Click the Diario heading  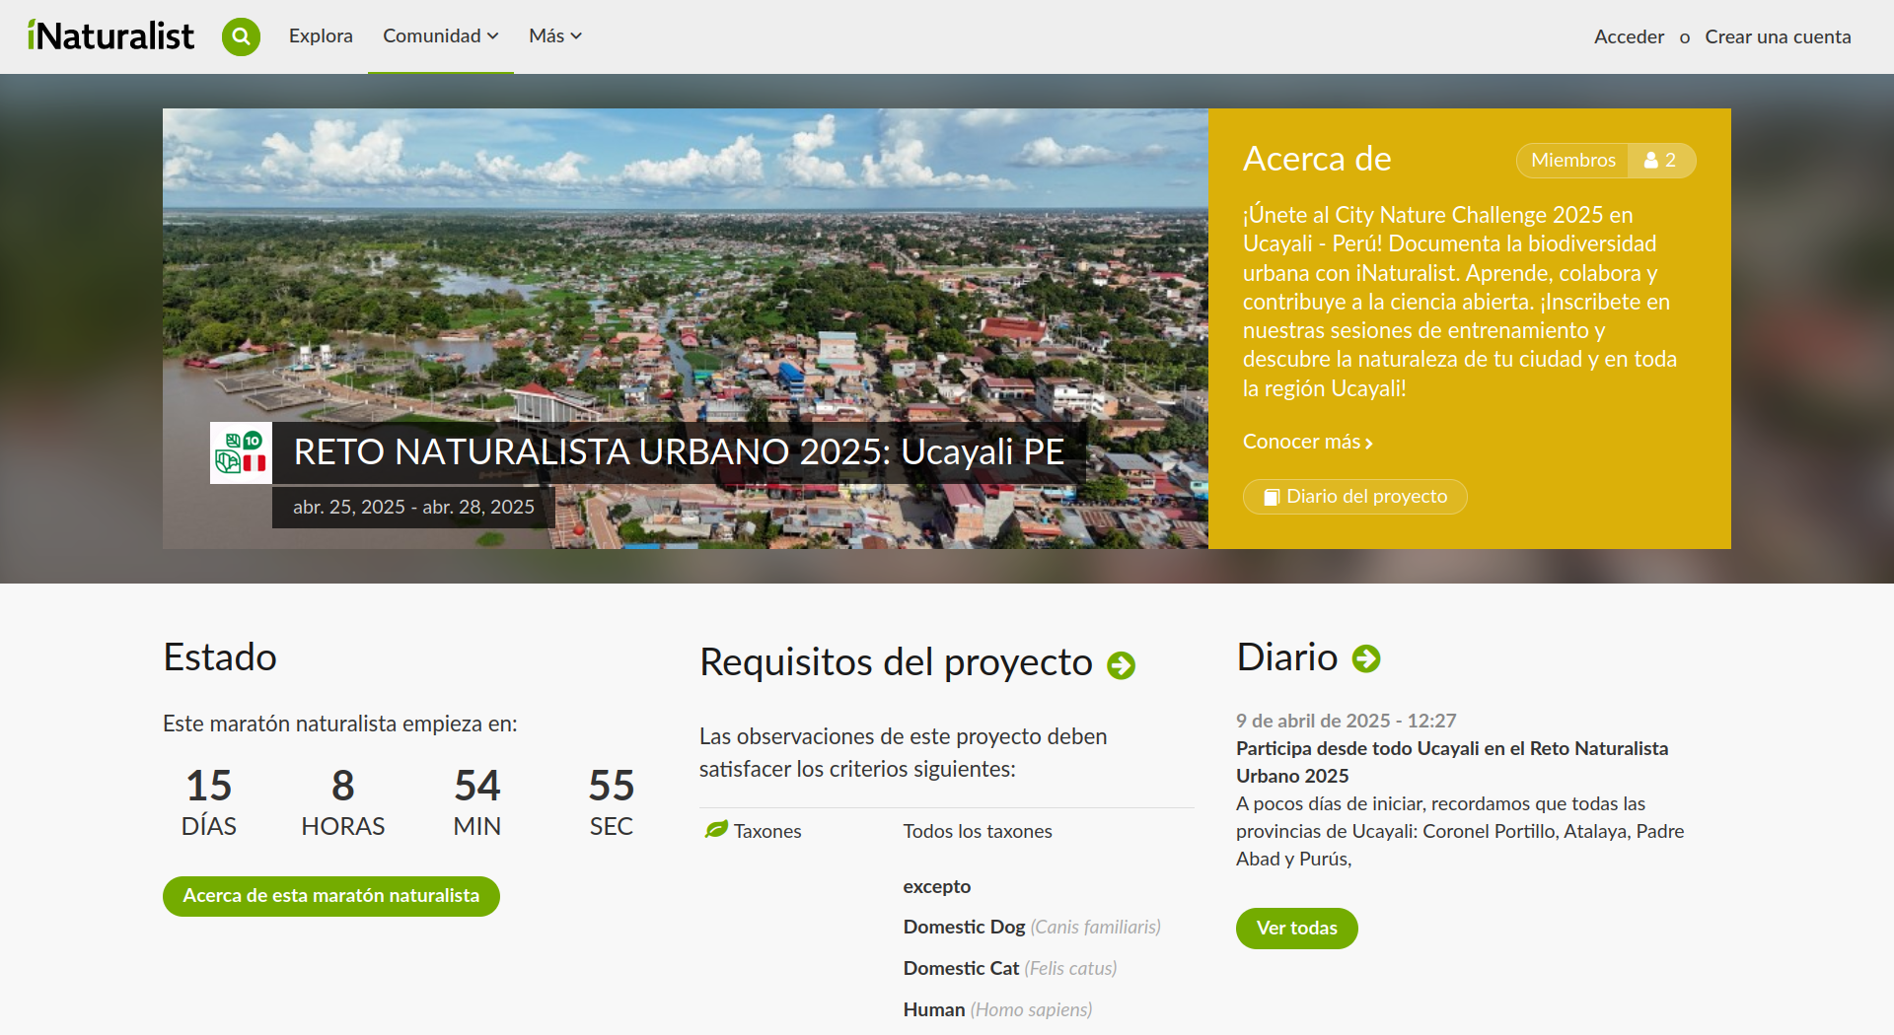pyautogui.click(x=1287, y=657)
